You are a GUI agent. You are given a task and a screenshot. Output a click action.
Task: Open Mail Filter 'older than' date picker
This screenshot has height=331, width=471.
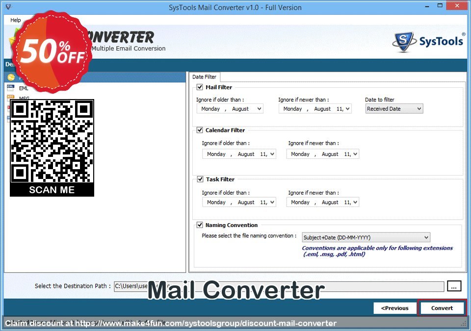[x=230, y=109]
